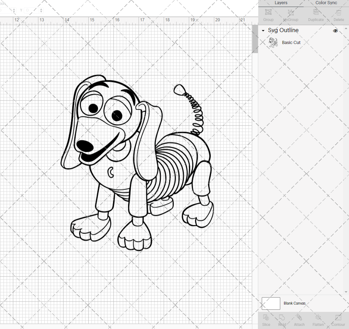Switch to the Layers tab
The width and height of the screenshot is (349, 329).
point(281,3)
